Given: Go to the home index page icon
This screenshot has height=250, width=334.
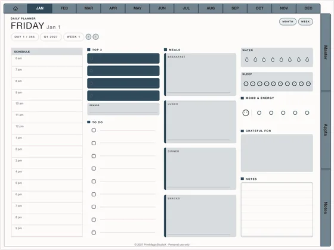Looking at the screenshot, I should 16,8.
